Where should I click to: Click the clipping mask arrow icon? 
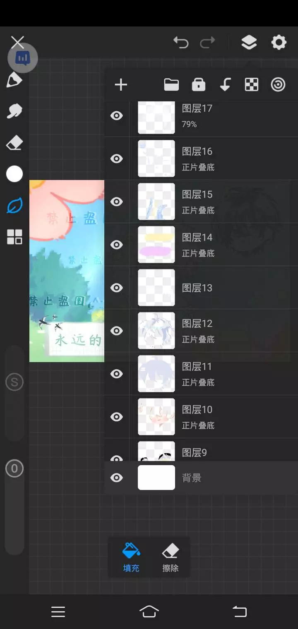(x=225, y=85)
